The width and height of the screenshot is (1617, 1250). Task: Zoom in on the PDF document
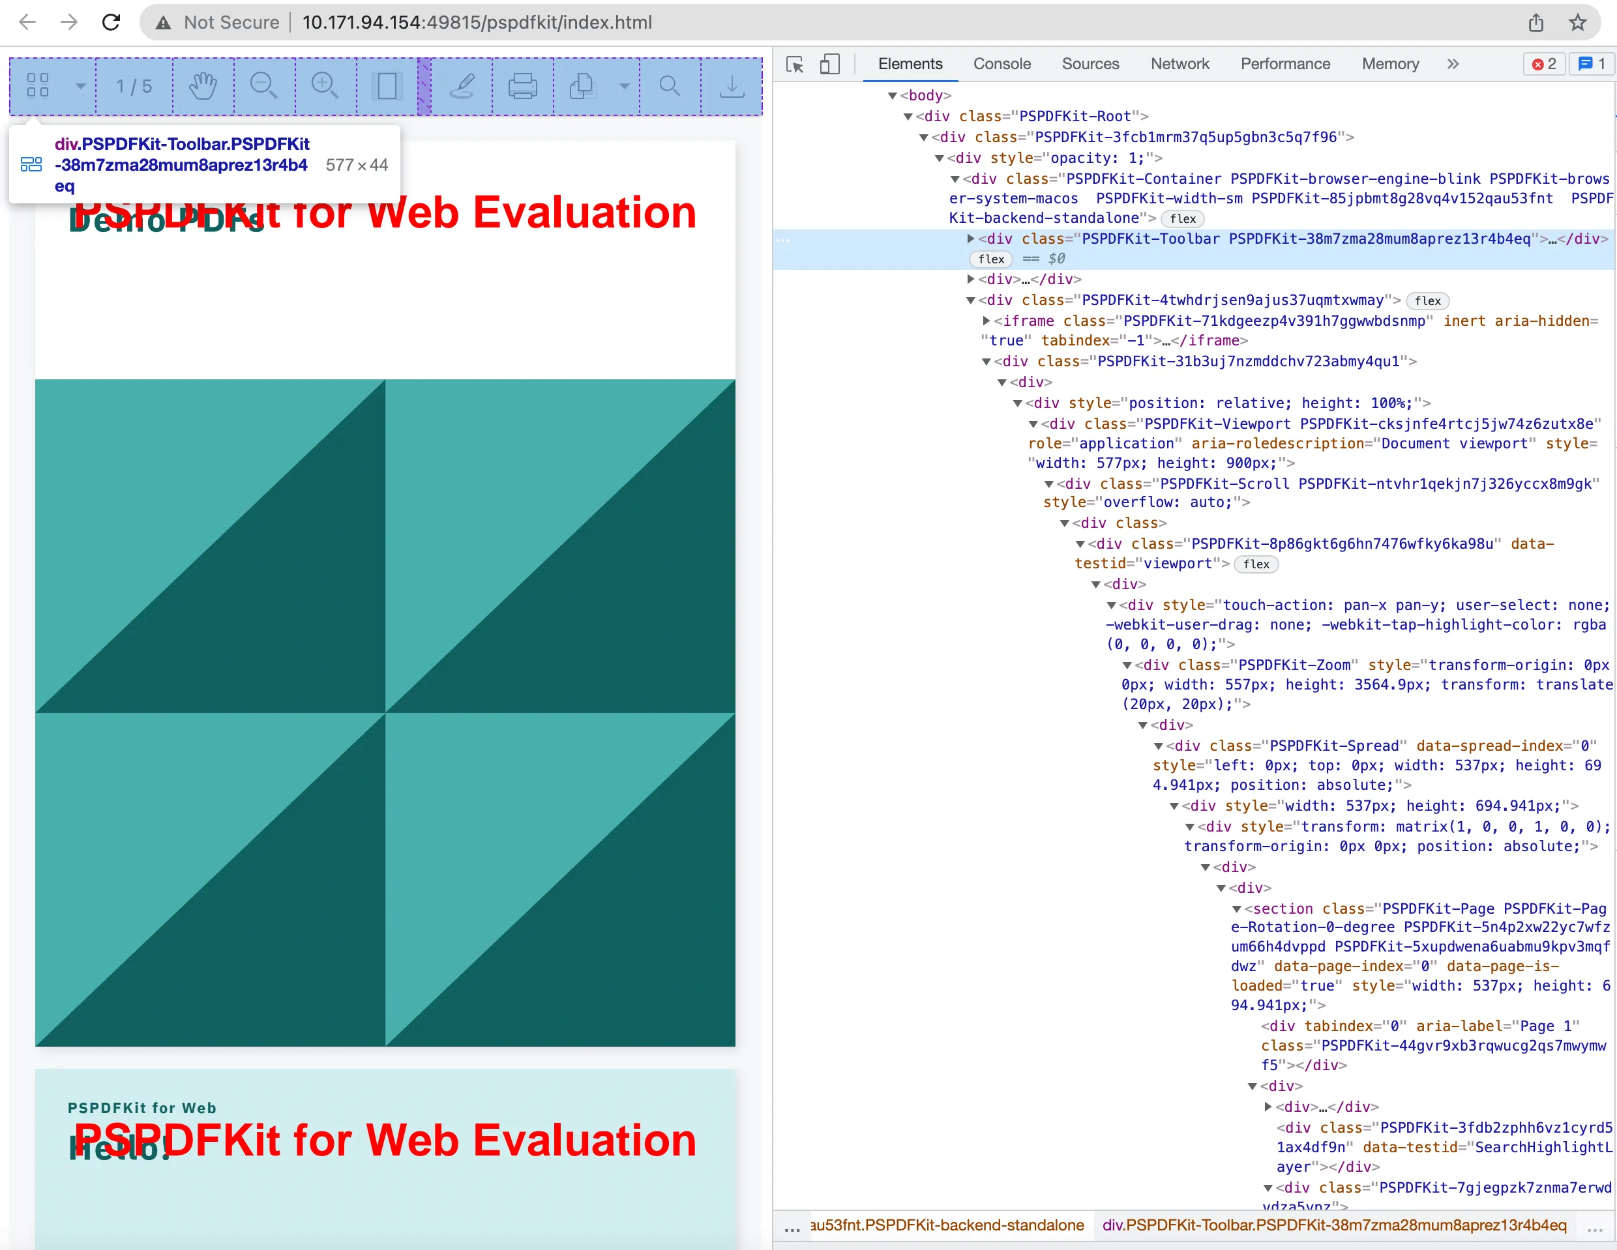[x=326, y=86]
